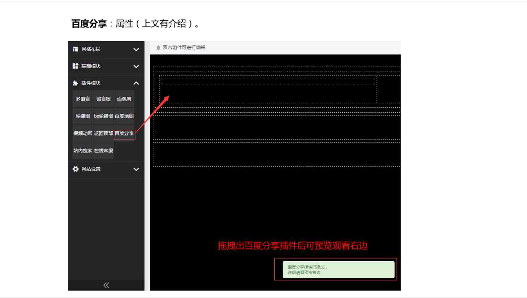Click the 百度分享模块已添加 notification

click(339, 270)
